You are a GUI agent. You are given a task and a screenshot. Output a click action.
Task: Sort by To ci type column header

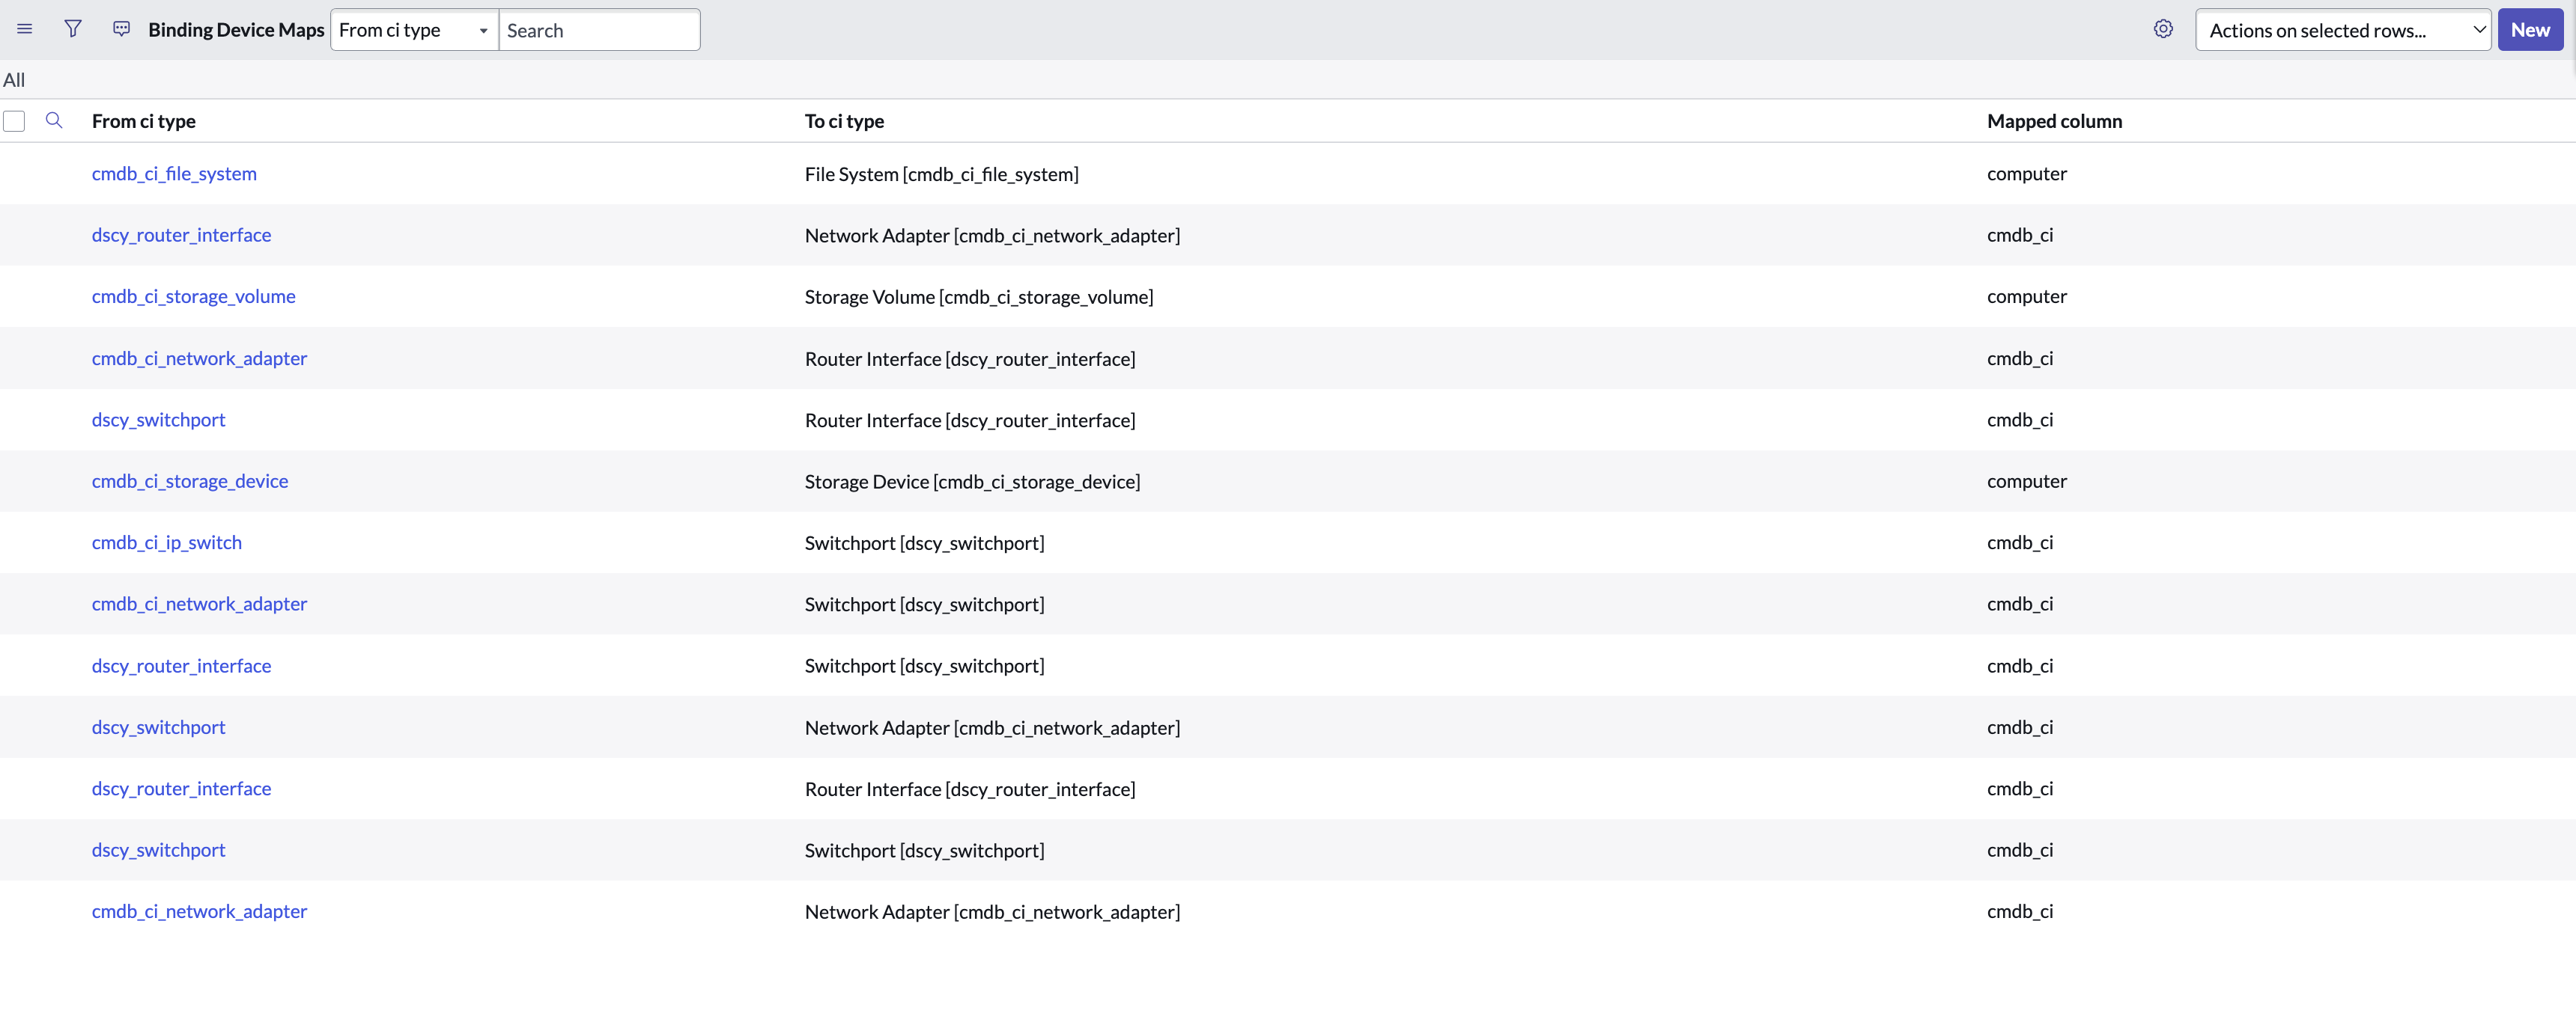point(844,121)
